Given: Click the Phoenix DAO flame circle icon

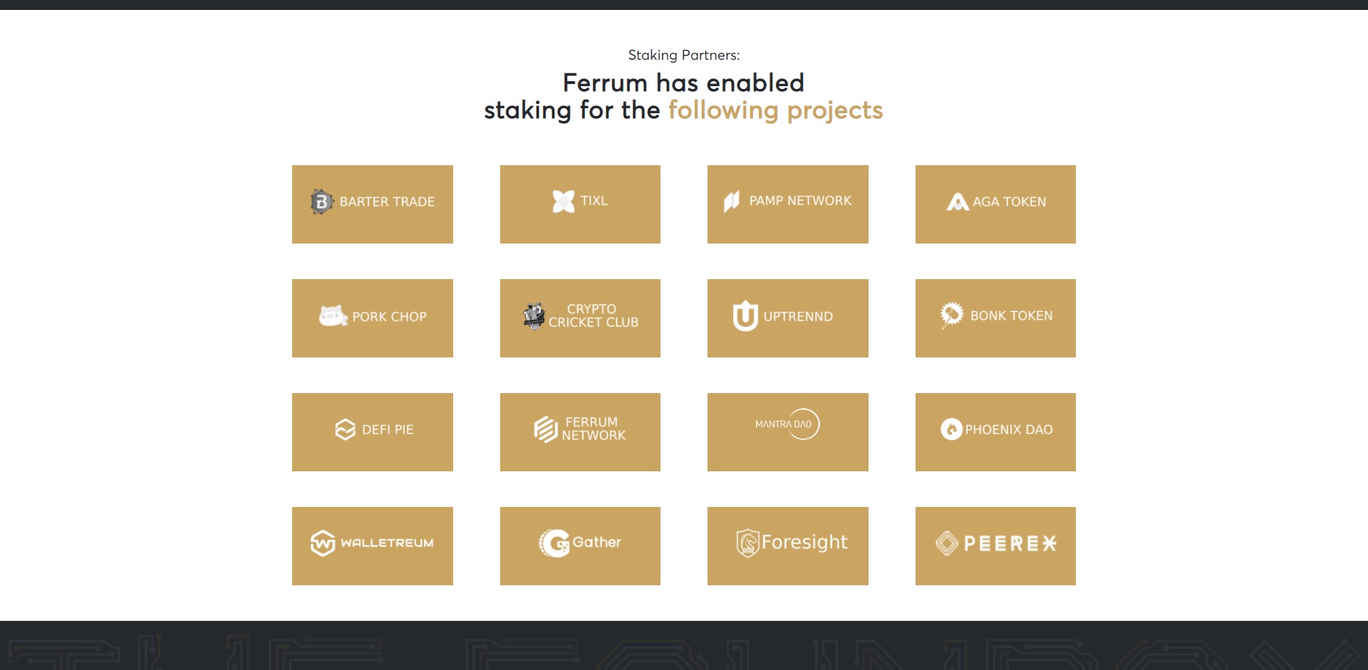Looking at the screenshot, I should point(953,430).
